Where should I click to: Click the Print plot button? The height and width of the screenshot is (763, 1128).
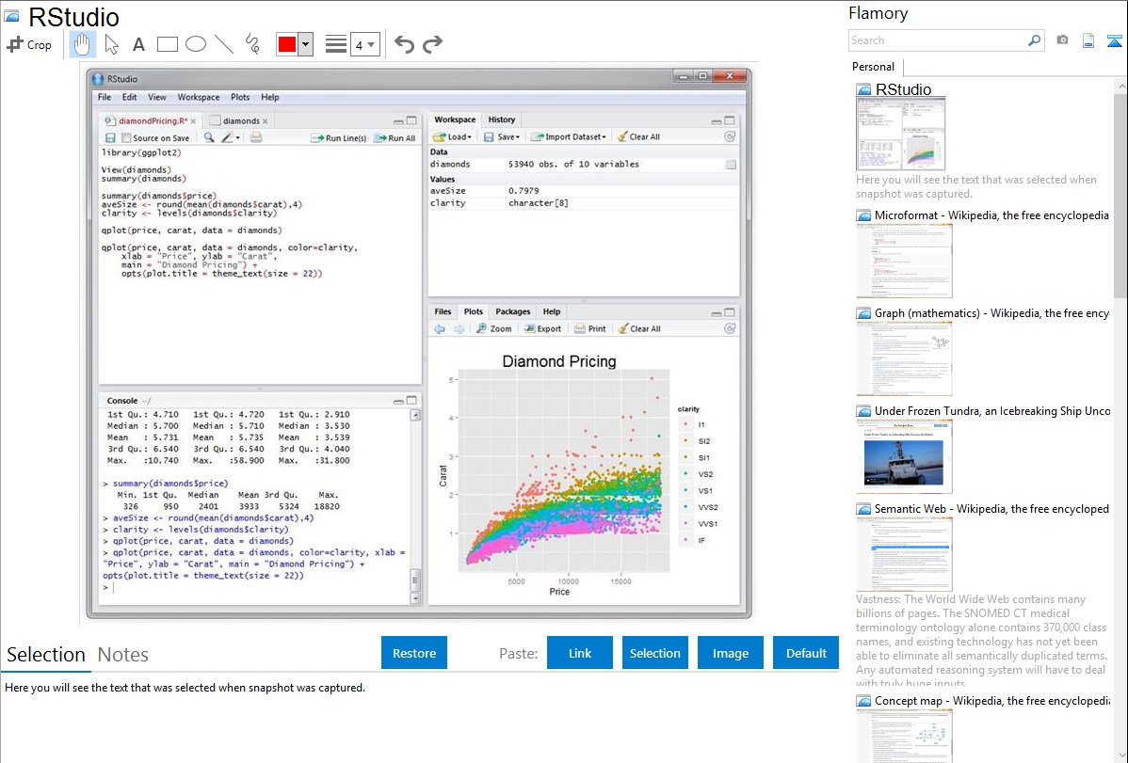tap(590, 328)
